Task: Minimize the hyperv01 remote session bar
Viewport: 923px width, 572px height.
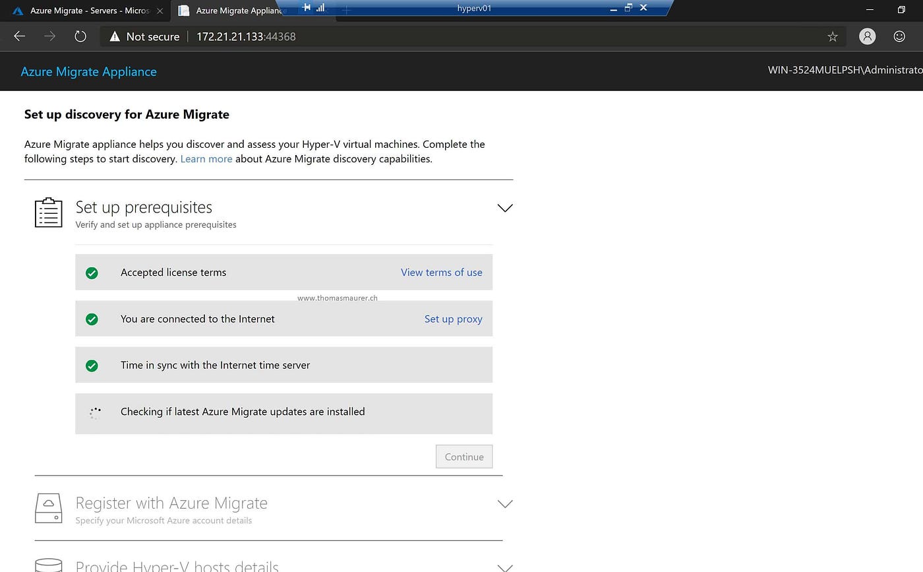Action: tap(614, 9)
